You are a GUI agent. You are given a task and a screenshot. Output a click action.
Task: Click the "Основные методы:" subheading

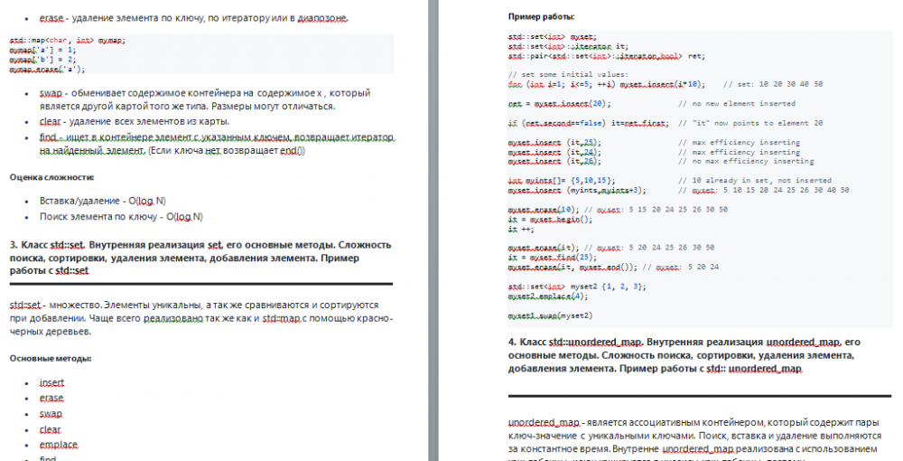coord(51,358)
